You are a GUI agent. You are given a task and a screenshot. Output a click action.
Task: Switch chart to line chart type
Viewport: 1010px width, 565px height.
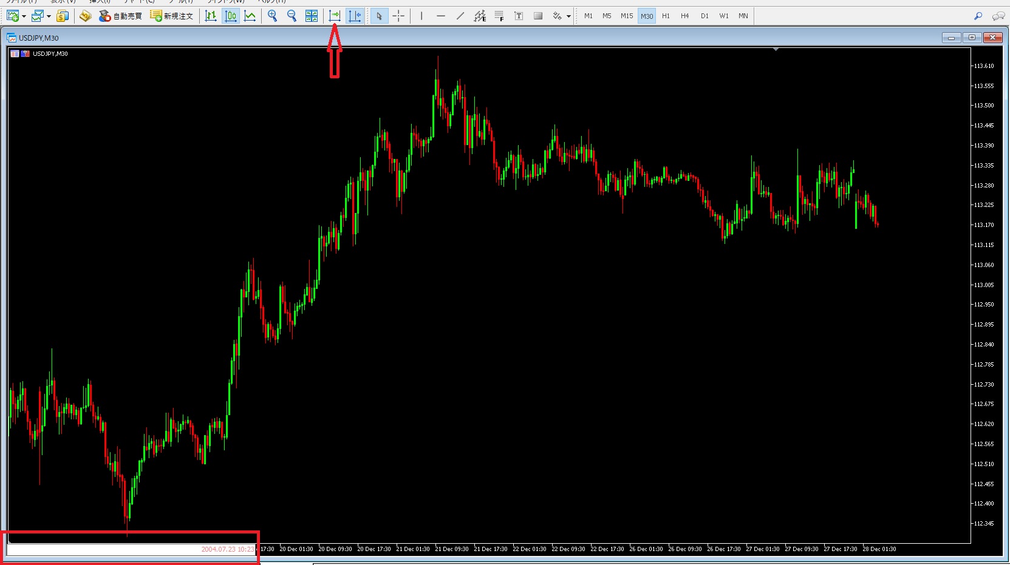pos(250,16)
